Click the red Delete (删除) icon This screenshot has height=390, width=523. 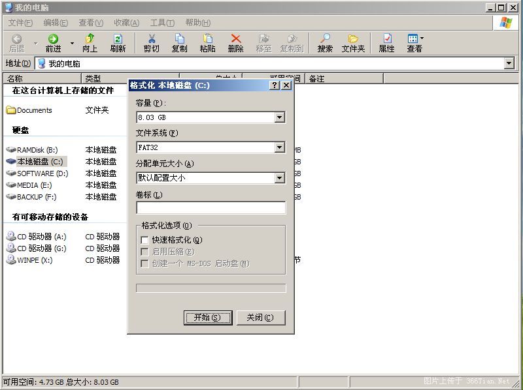click(x=235, y=38)
